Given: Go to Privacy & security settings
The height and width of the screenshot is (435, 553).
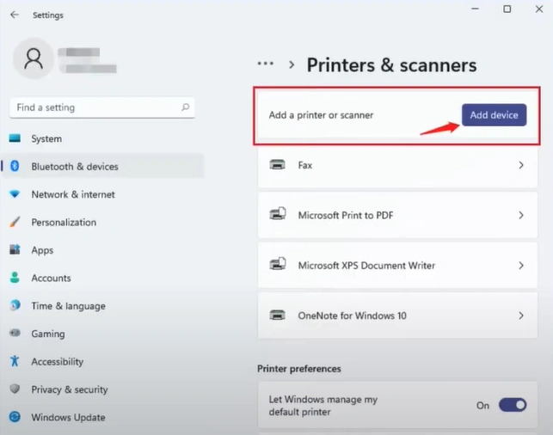Looking at the screenshot, I should (69, 389).
